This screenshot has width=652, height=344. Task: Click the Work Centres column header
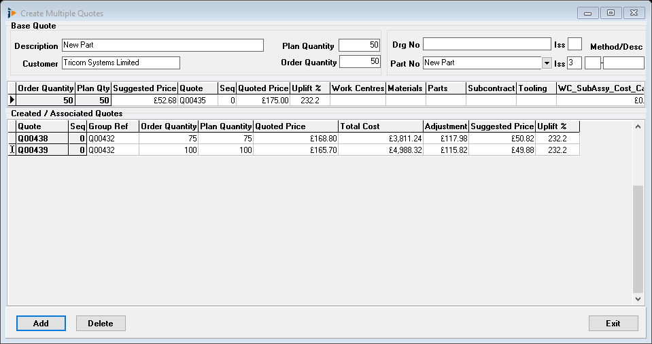click(357, 88)
